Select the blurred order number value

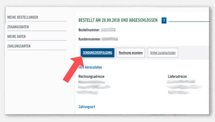pos(108,30)
